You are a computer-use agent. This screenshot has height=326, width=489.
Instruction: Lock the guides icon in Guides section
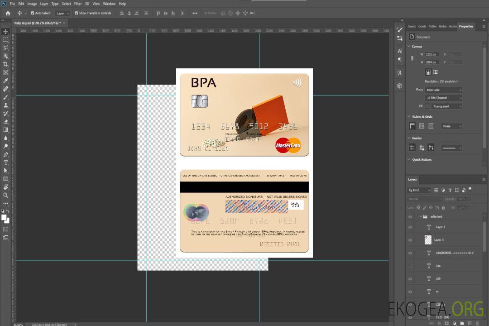click(422, 148)
